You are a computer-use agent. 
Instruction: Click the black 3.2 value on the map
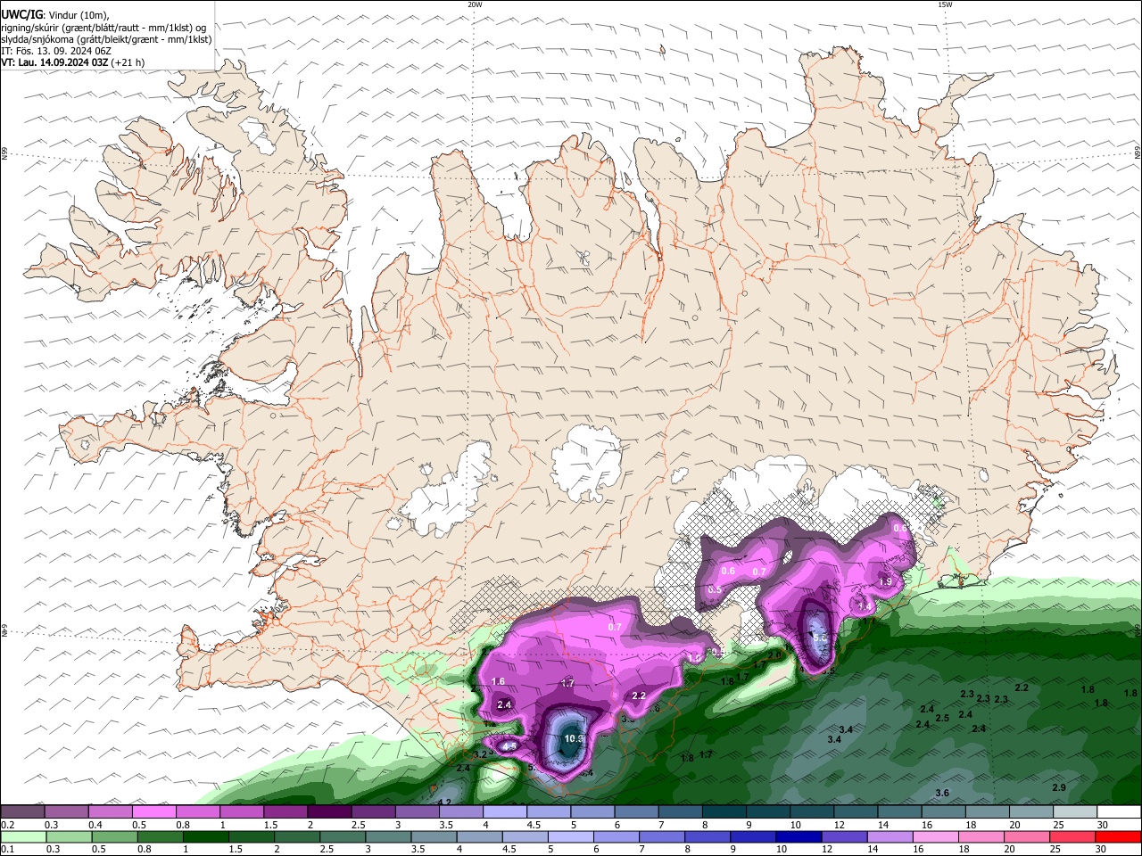(x=480, y=754)
